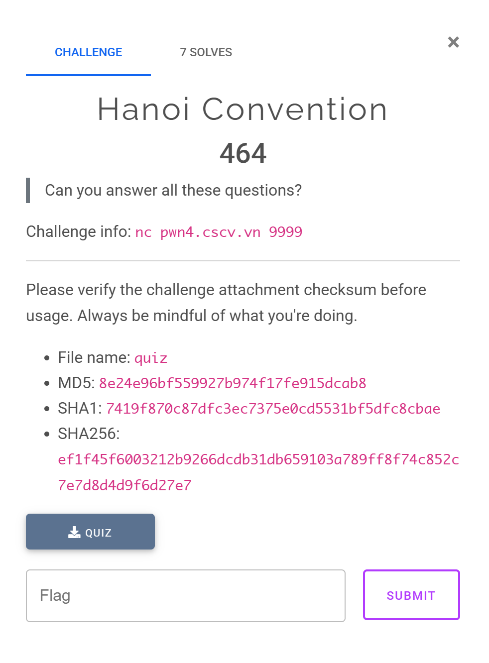The height and width of the screenshot is (663, 489).
Task: Click the 'SHA1:' label
Action: 80,409
